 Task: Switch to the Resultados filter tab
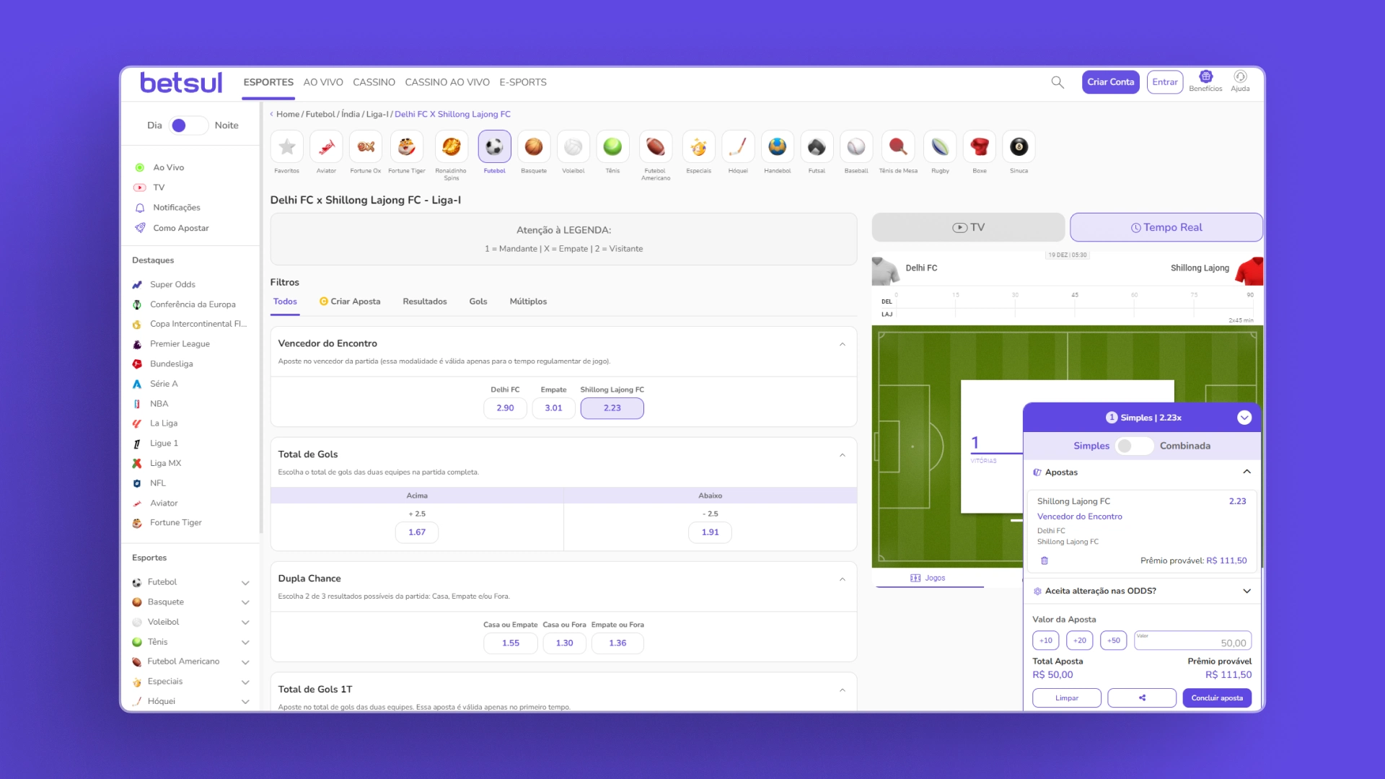click(x=425, y=302)
